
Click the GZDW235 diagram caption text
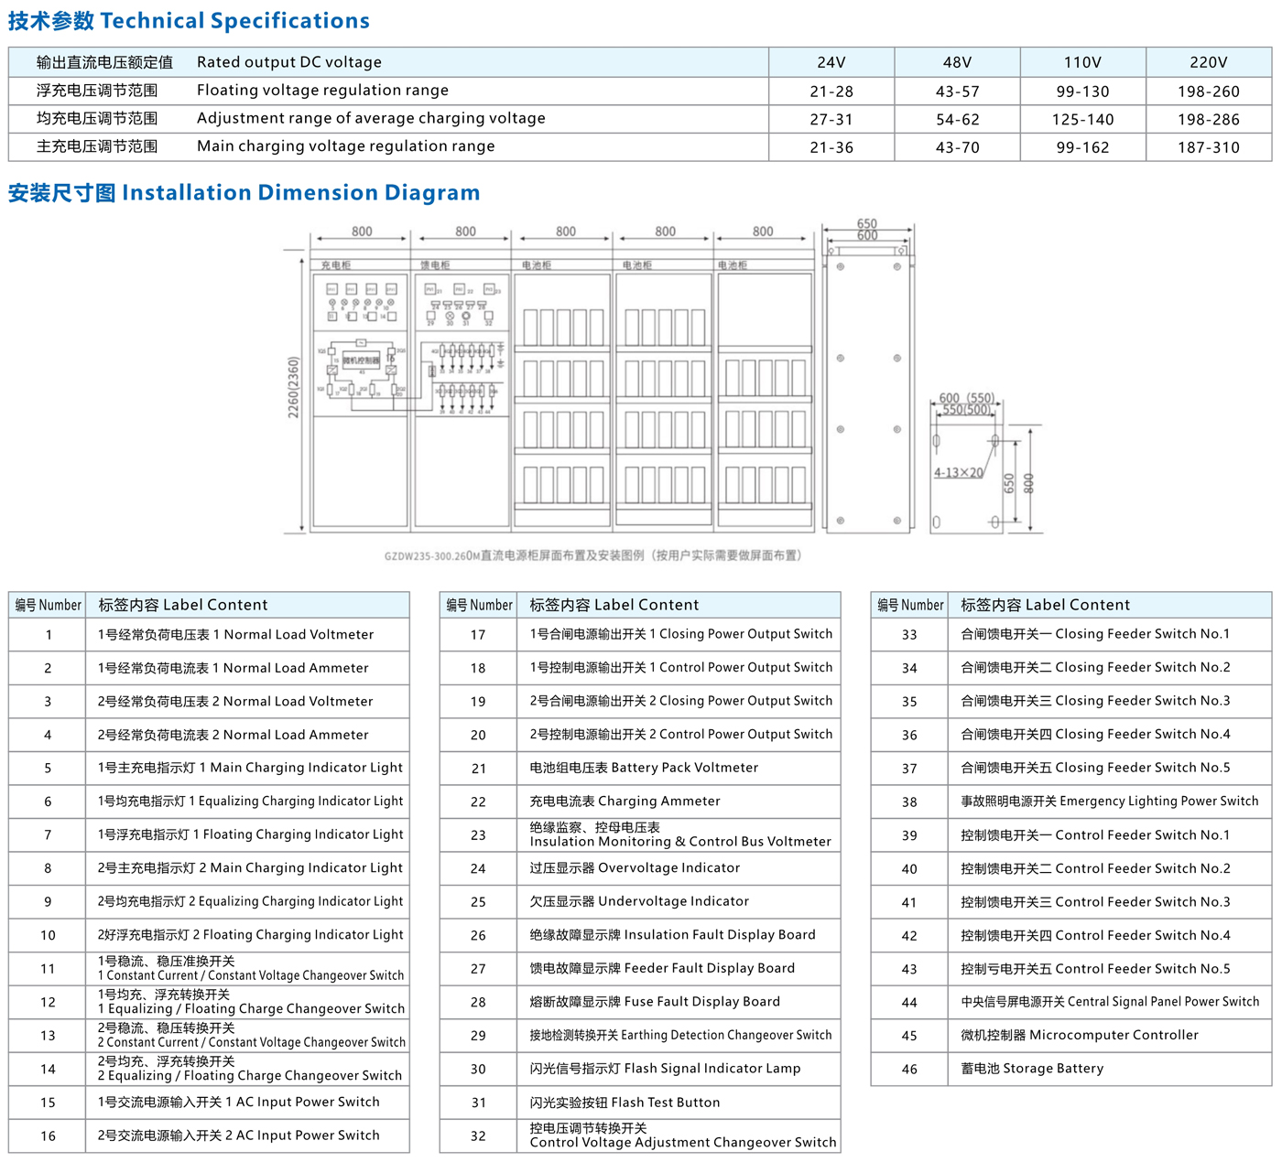(592, 555)
